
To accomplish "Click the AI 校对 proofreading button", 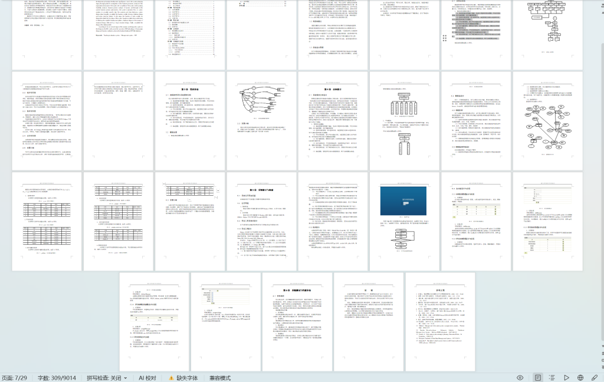I will (147, 378).
